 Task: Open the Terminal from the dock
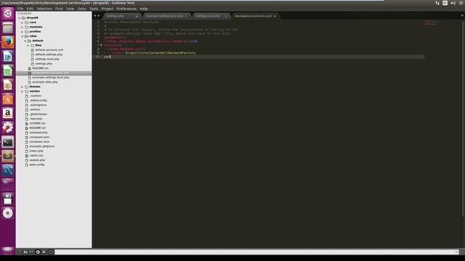(x=8, y=142)
